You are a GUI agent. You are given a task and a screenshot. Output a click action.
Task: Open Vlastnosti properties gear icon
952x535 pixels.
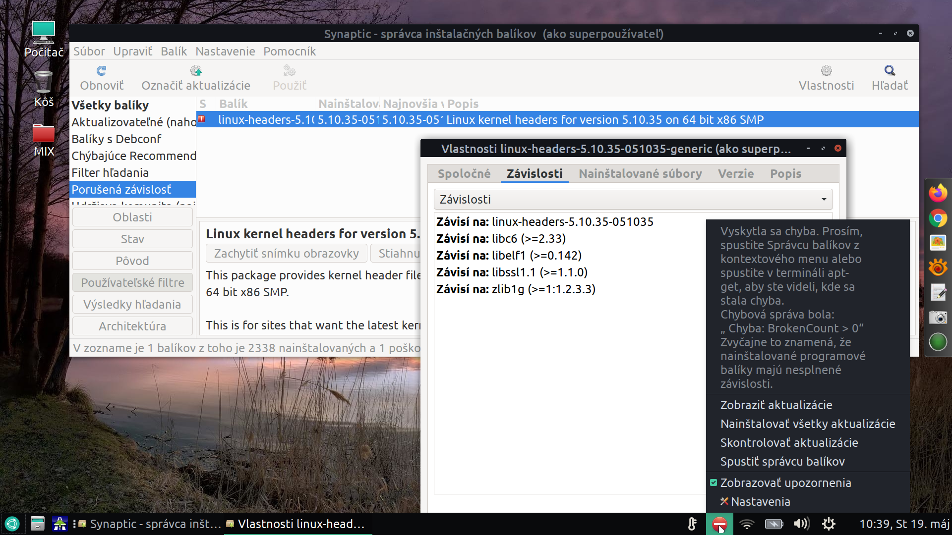click(x=826, y=71)
